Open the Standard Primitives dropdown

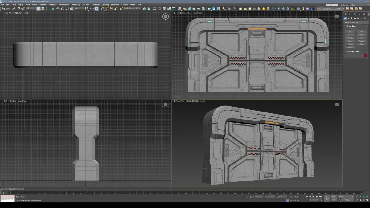click(x=356, y=22)
